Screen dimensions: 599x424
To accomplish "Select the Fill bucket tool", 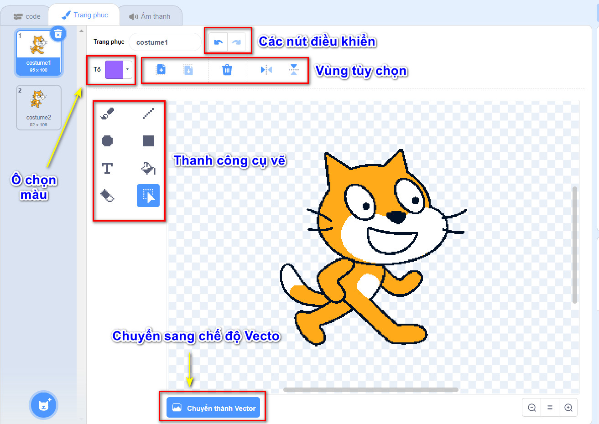I will click(148, 168).
